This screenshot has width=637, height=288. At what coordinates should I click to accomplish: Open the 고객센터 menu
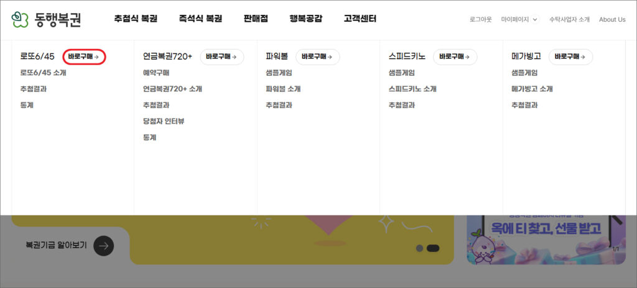click(x=360, y=19)
